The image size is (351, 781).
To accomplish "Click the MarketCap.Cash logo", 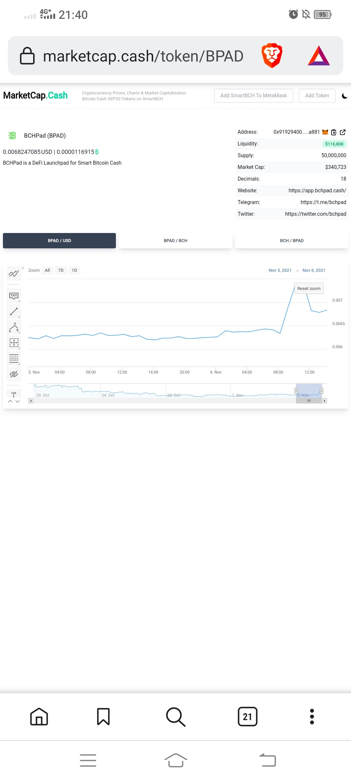I will click(x=35, y=95).
